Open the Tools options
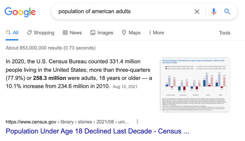The height and width of the screenshot is (141, 245). pos(225,33)
